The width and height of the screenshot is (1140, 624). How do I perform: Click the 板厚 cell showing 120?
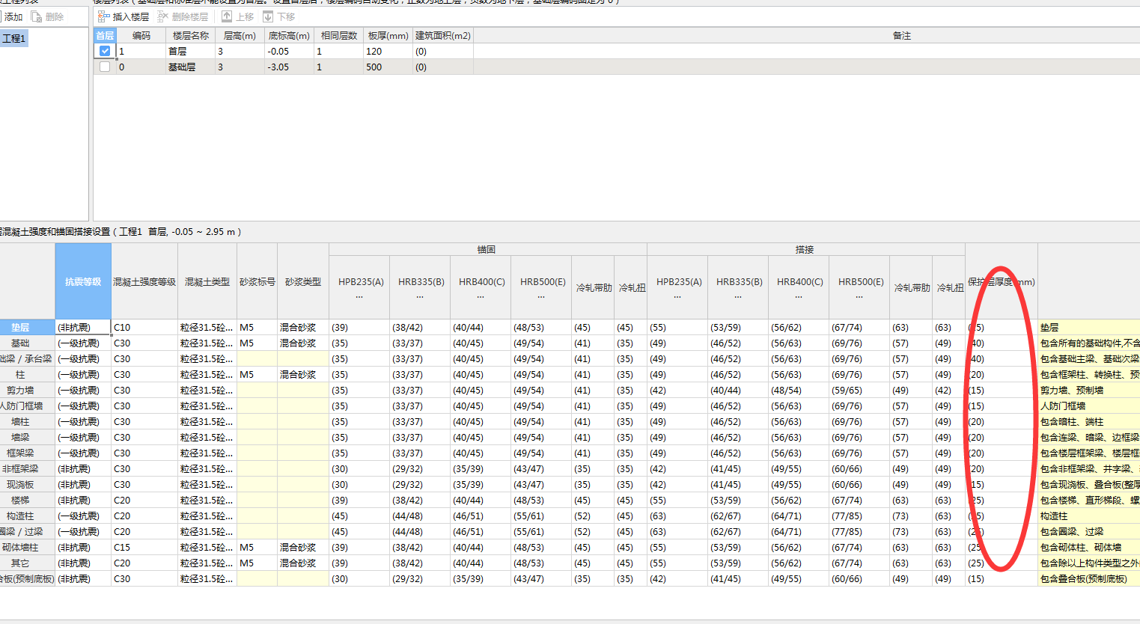(388, 51)
